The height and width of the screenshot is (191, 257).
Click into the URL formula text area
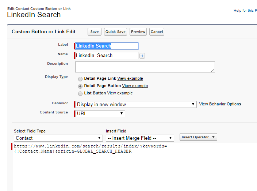pos(135,167)
